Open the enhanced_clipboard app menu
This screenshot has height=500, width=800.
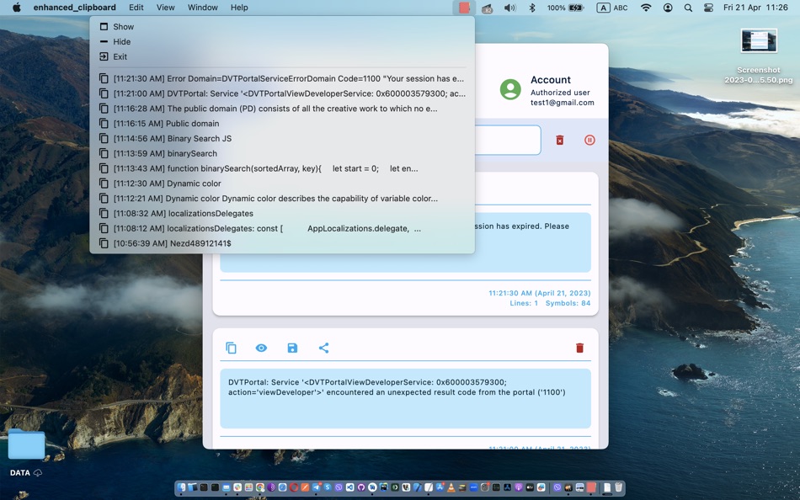coord(74,8)
